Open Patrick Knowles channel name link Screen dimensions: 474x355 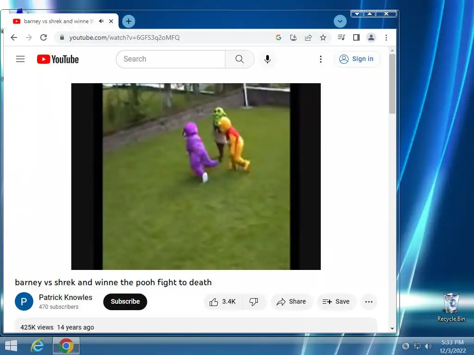pos(66,297)
